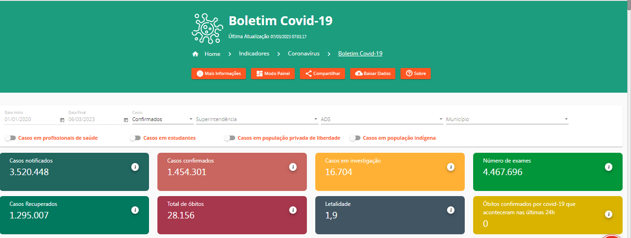Screen dimensions: 631x238
Task: Show info for Casos Recuperados card
Action: point(135,210)
